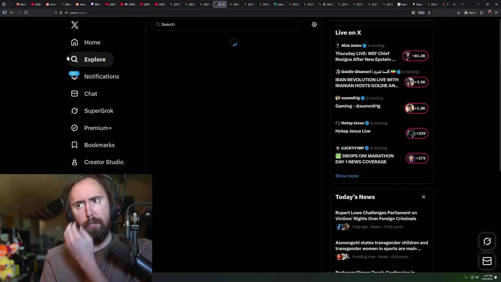
Task: Open the taskbar clock showing 2:41 PM
Action: pos(487,277)
